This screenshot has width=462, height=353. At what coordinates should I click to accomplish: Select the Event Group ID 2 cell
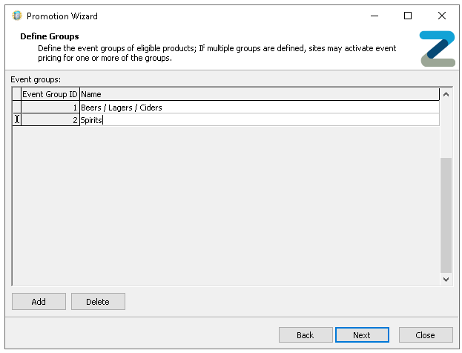pyautogui.click(x=50, y=120)
